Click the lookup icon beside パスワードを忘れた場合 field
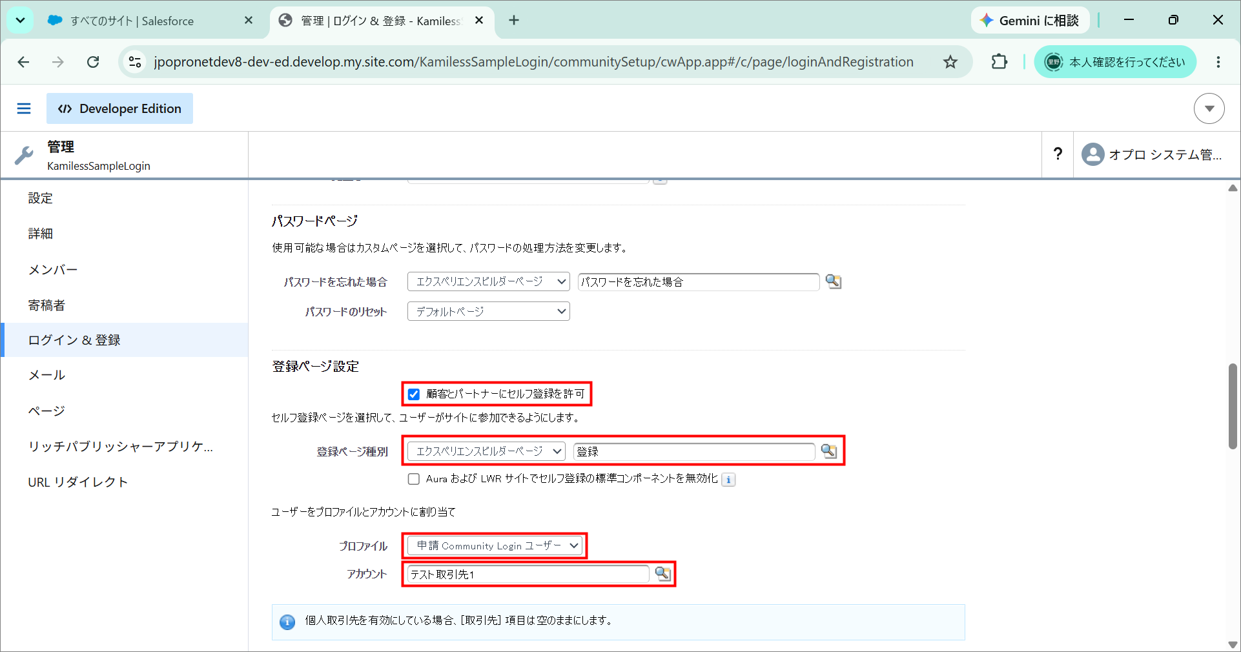The height and width of the screenshot is (652, 1241). click(x=833, y=281)
